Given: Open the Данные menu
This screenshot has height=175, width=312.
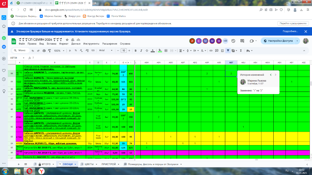Looking at the screenshot, I should [x=76, y=44].
